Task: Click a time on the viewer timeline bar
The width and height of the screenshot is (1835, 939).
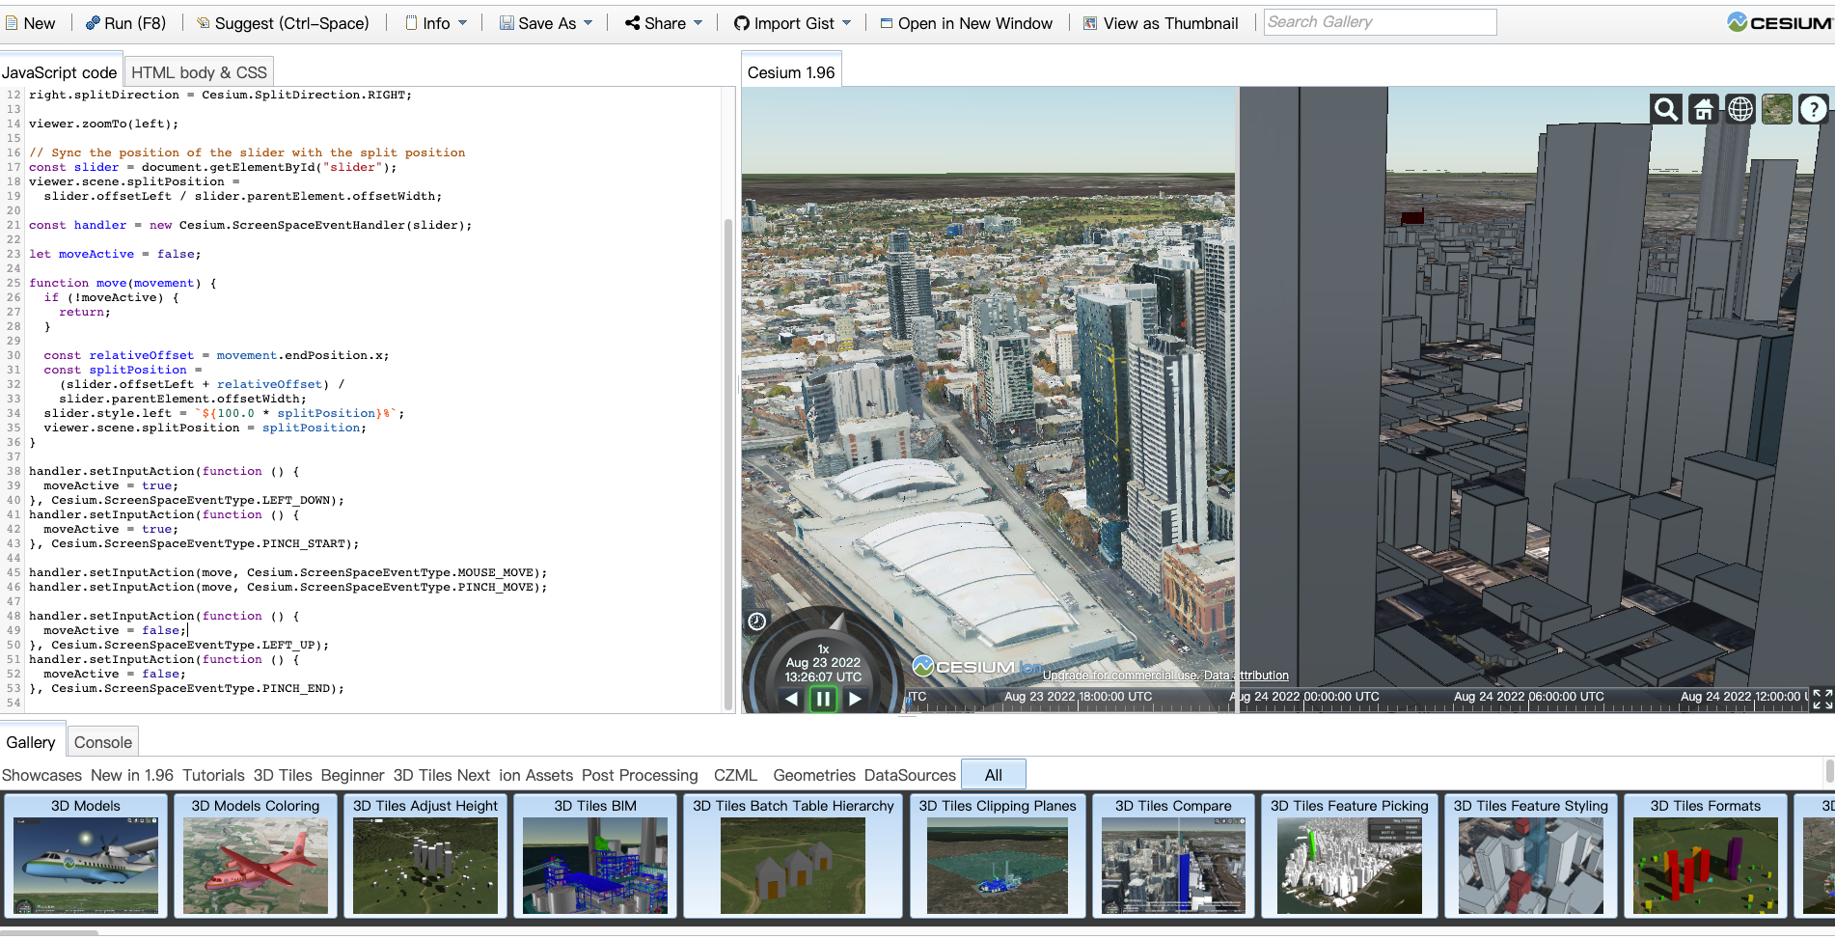Action: tap(1351, 697)
